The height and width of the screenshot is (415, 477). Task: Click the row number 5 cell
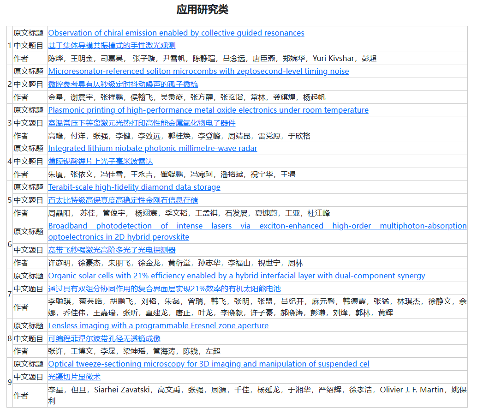coord(9,200)
